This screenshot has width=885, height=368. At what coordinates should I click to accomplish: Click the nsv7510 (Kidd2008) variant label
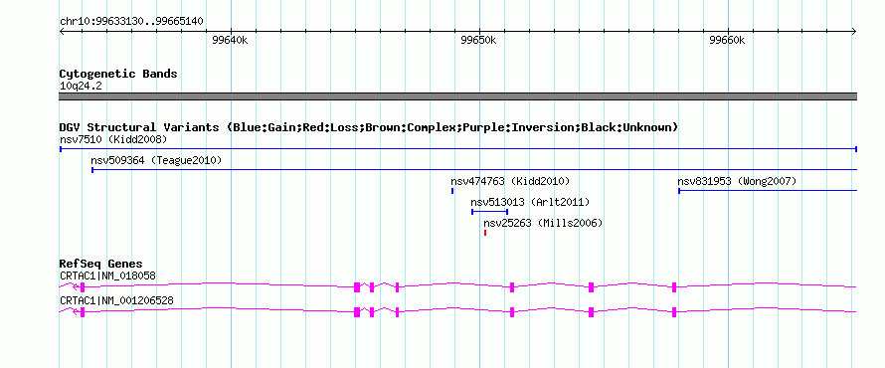point(113,139)
